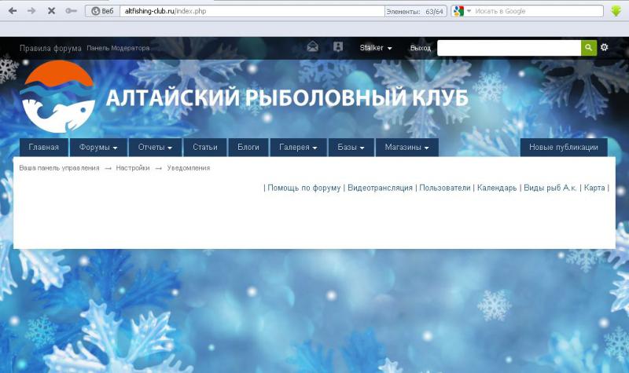The image size is (629, 373).
Task: Open advanced search gear icon
Action: click(x=605, y=48)
